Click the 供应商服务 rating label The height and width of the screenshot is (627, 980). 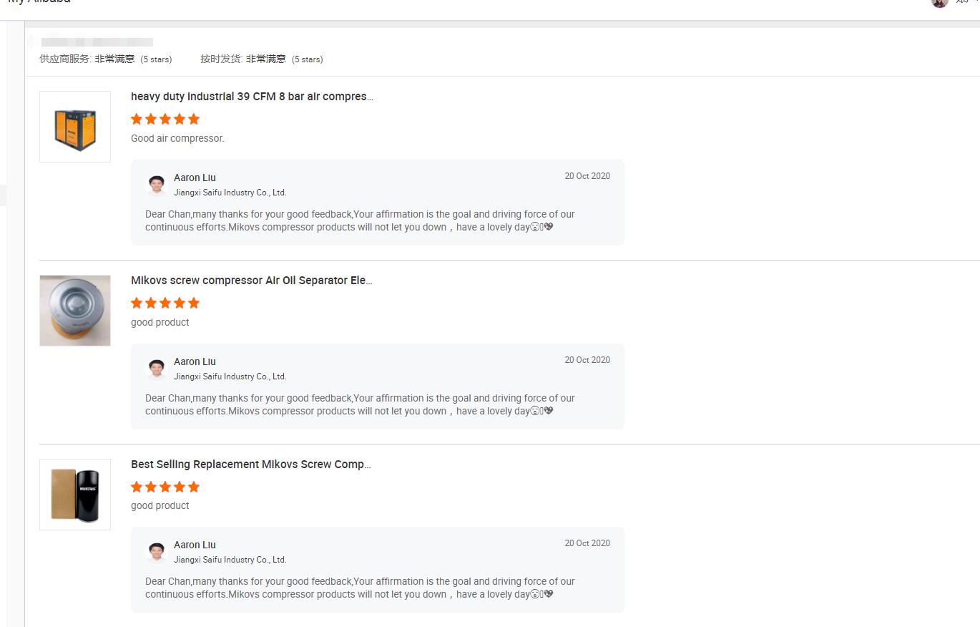tap(65, 59)
